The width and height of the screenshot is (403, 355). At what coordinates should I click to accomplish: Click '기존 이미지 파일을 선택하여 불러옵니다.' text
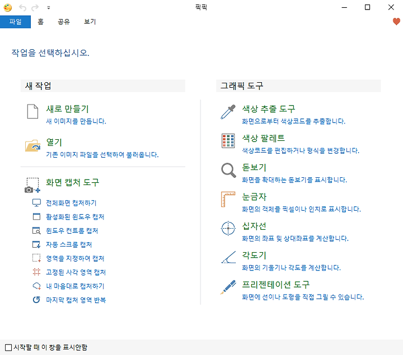coord(102,154)
